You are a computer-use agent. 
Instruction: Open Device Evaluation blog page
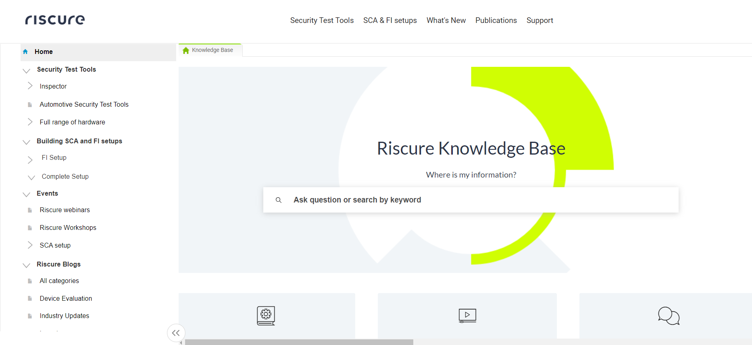(66, 299)
